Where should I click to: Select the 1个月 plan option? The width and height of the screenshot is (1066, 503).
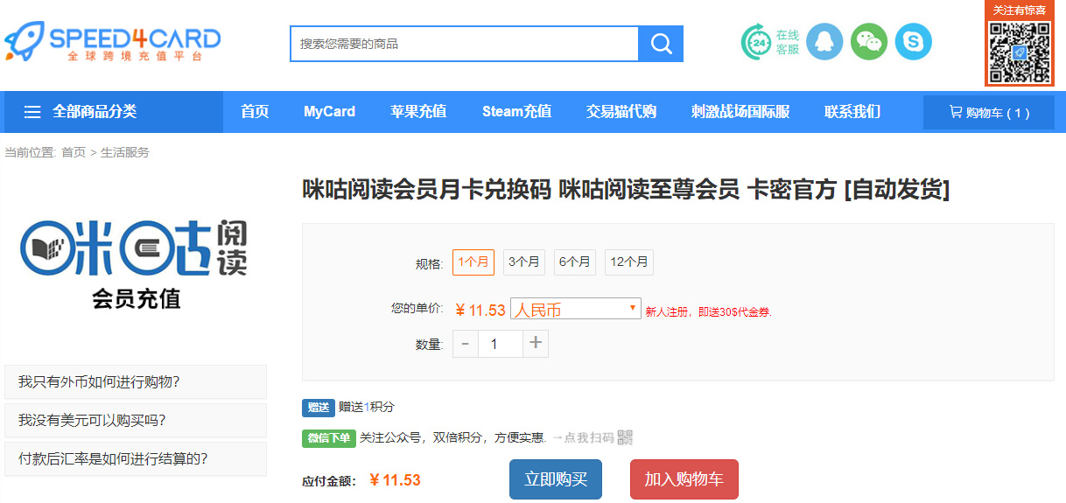[x=473, y=262]
